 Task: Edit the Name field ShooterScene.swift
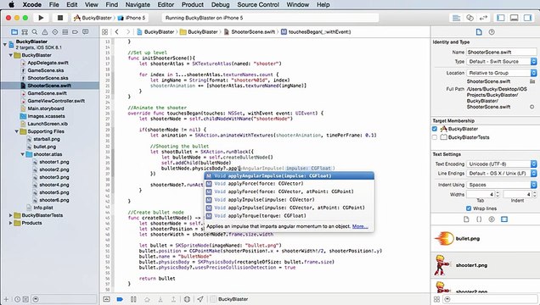(502, 53)
